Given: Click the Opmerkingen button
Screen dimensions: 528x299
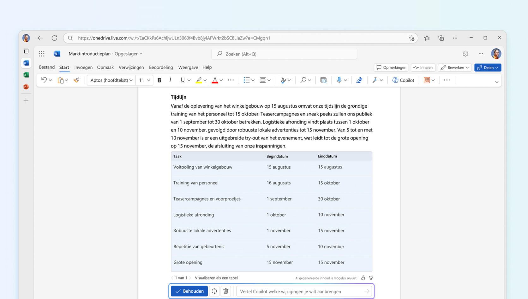Looking at the screenshot, I should click(391, 68).
